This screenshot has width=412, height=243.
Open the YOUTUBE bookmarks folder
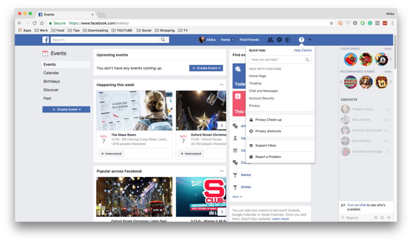(122, 31)
